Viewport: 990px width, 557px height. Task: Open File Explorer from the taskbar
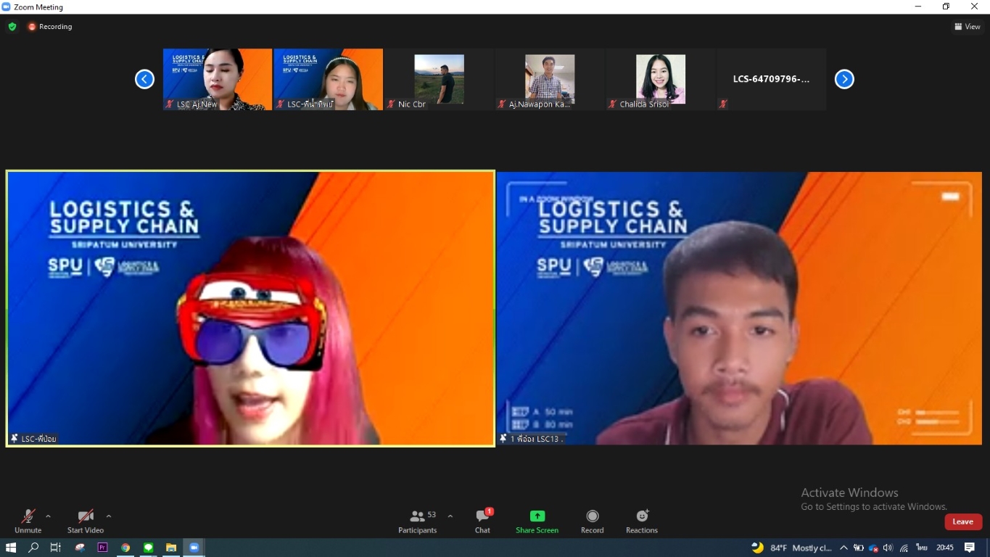171,548
